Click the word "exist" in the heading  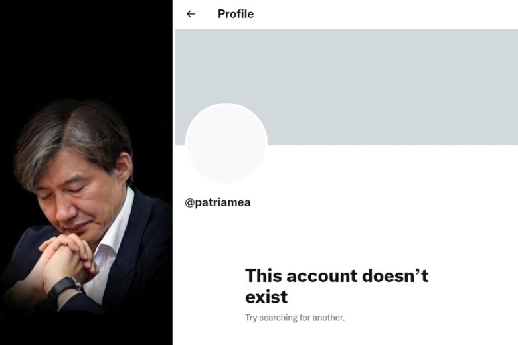point(266,296)
